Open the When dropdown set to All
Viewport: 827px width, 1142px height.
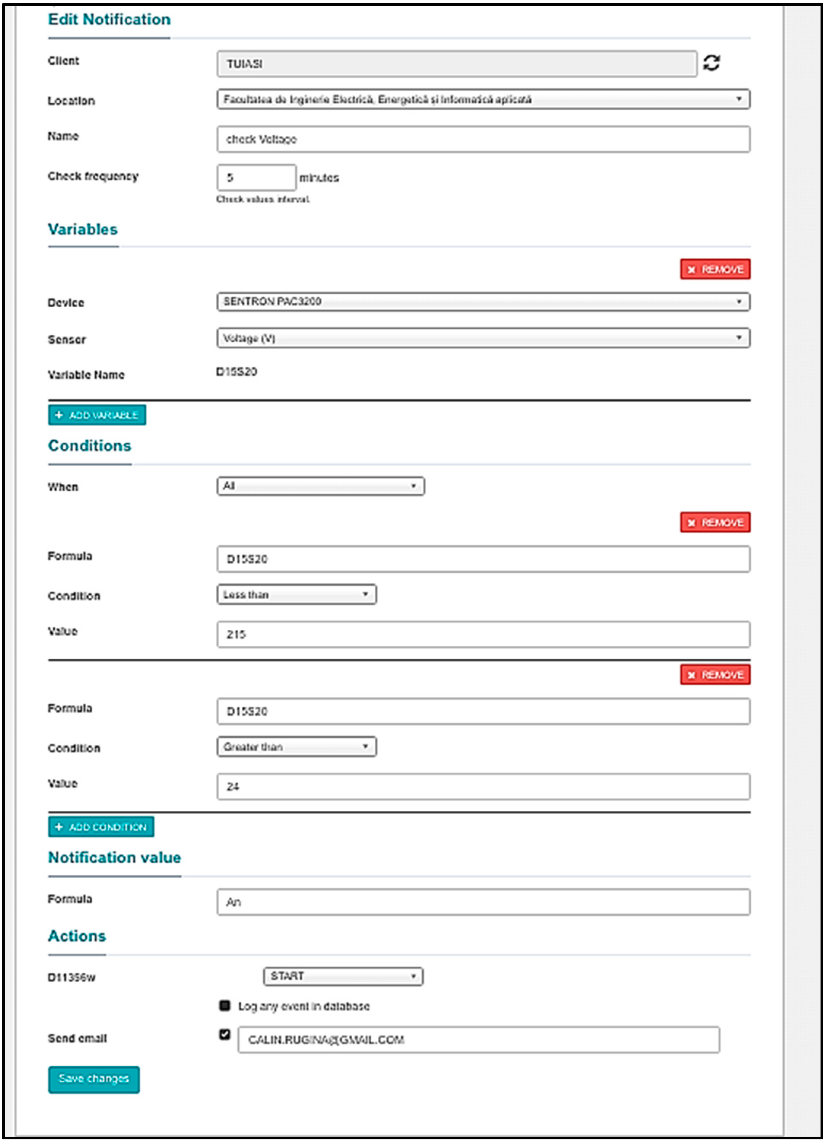click(321, 486)
